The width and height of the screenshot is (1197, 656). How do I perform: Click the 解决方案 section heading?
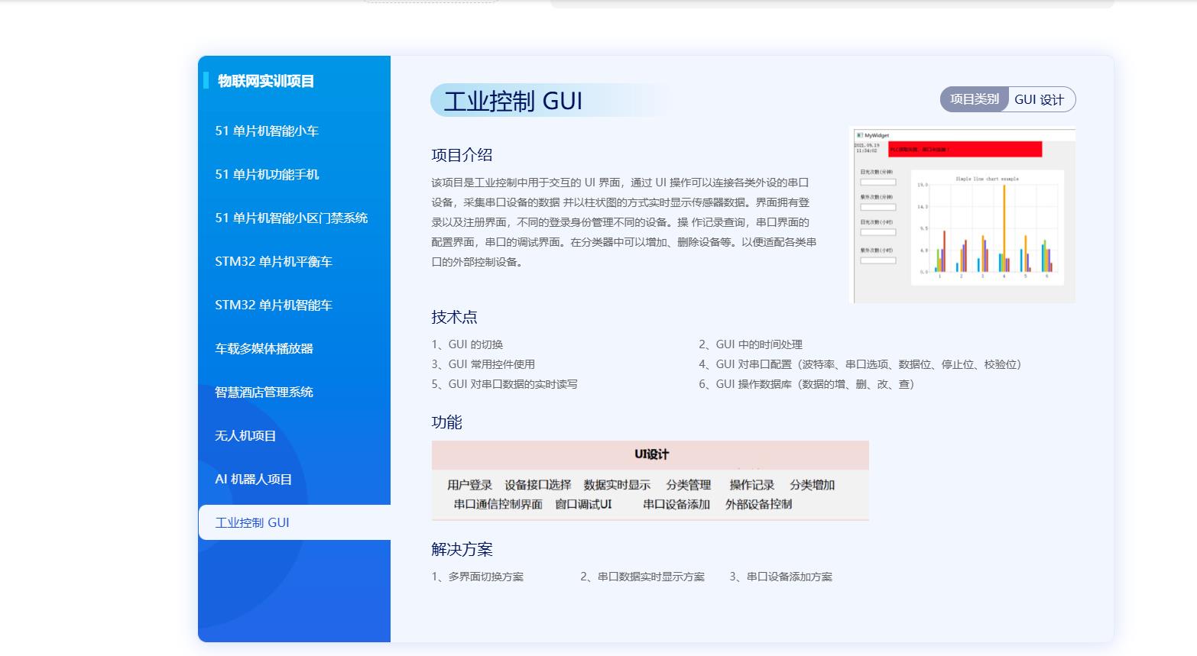click(x=462, y=549)
